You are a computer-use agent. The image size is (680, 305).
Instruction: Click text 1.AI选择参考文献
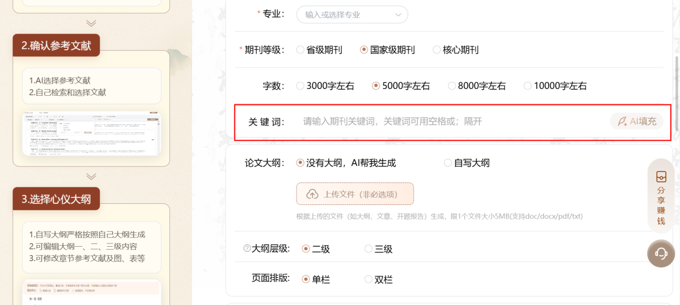(x=60, y=80)
